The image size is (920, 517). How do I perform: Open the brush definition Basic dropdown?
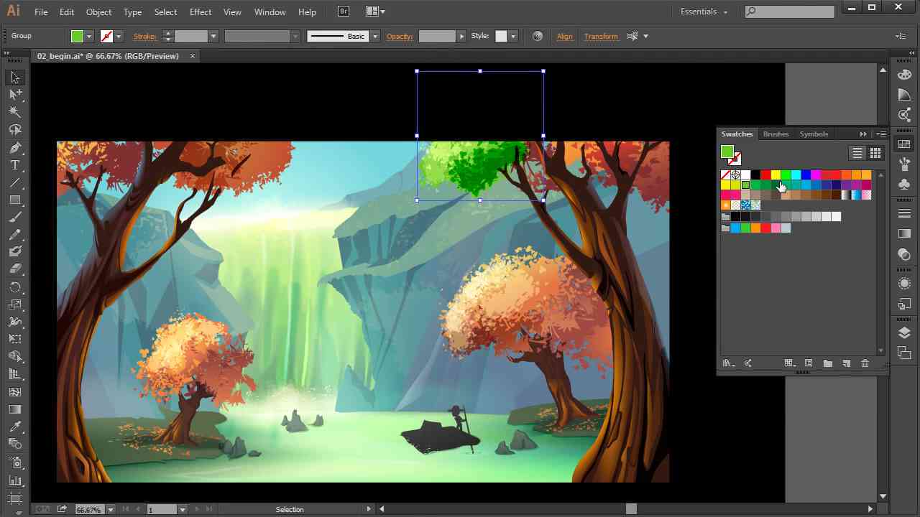click(374, 36)
